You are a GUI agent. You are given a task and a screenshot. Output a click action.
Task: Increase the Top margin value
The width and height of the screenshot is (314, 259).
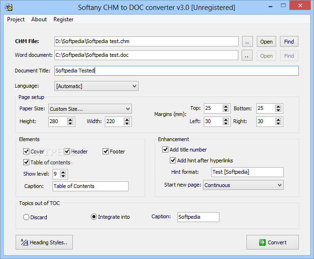click(226, 107)
